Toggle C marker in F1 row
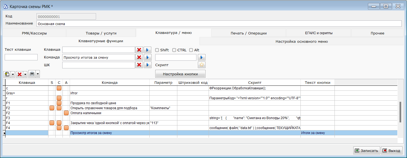The height and width of the screenshot is (158, 407). 59,103
